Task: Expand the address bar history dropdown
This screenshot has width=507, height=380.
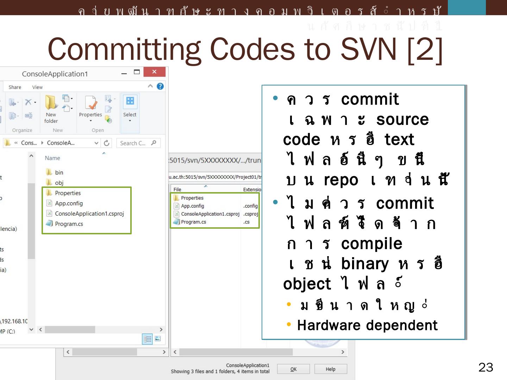Action: [96, 143]
